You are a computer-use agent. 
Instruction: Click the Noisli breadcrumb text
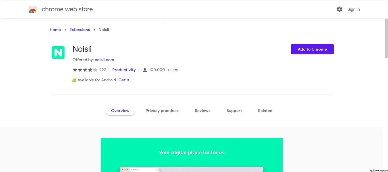click(x=104, y=30)
